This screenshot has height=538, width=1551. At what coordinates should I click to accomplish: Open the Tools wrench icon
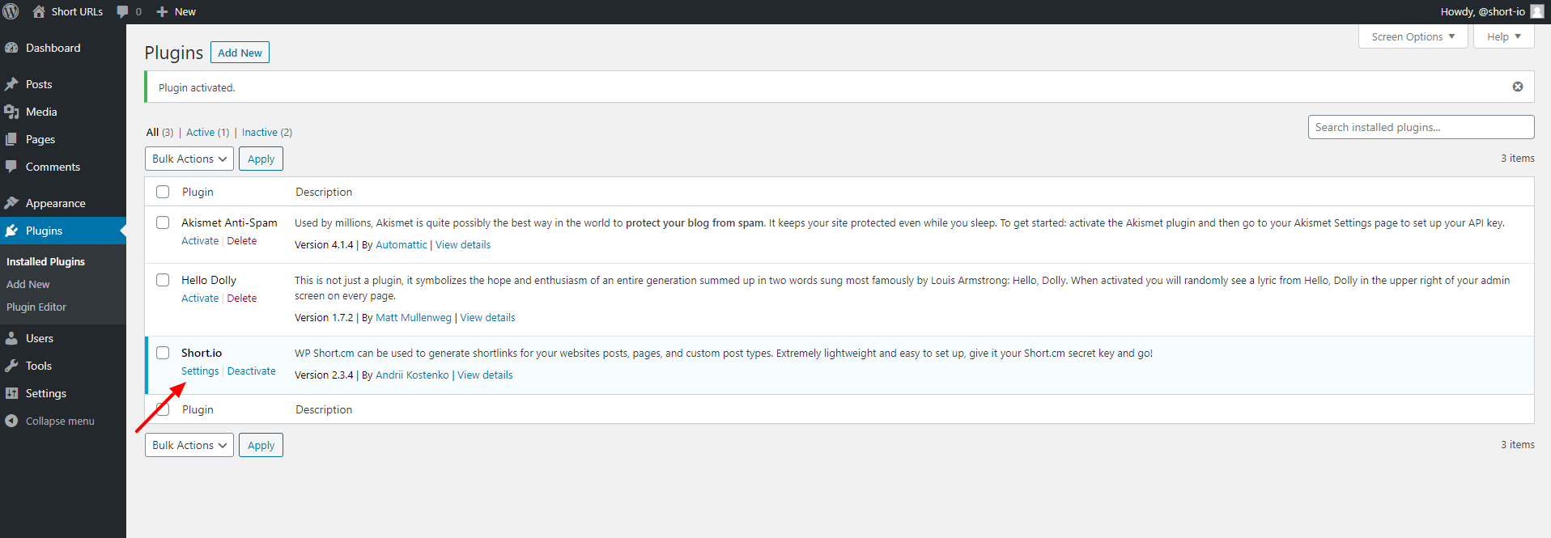coord(11,366)
